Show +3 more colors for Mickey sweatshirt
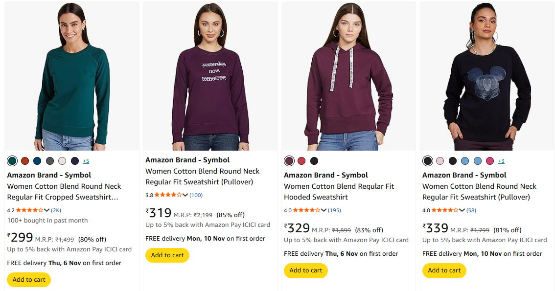The height and width of the screenshot is (291, 555). point(501,161)
